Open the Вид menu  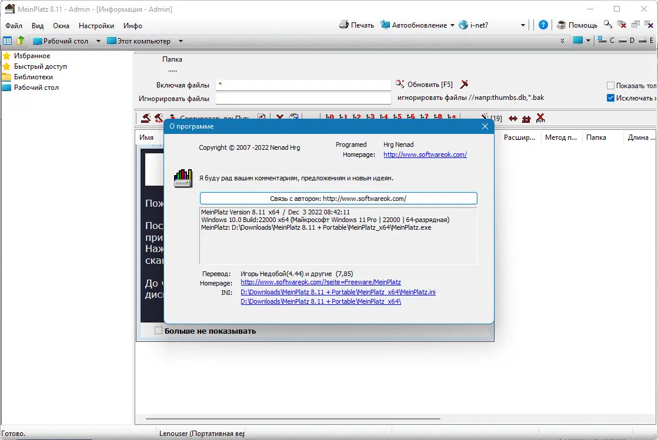pos(38,26)
